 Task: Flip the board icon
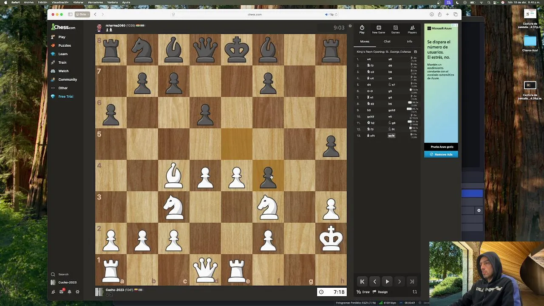415,292
